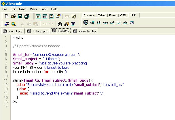Click the "Hi there!" string
The width and height of the screenshot is (175, 120).
[x=51, y=59]
